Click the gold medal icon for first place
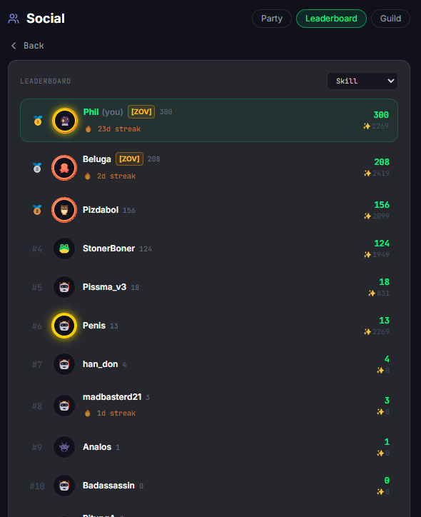 tap(38, 121)
